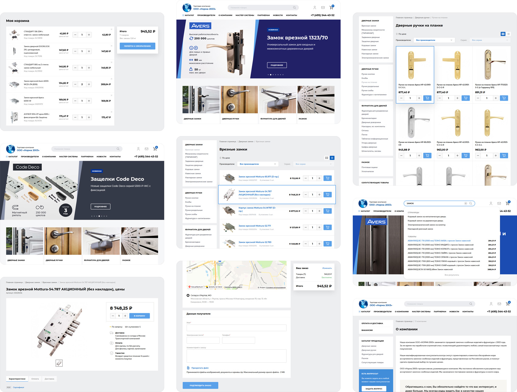Viewport: 517px width, 392px height.
Task: Click ПОДРОБНЕЕ on Защелки Code Deco banner
Action: tap(100, 207)
